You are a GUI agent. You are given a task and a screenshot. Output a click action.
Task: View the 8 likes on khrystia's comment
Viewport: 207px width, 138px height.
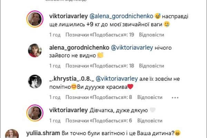[x=99, y=97]
